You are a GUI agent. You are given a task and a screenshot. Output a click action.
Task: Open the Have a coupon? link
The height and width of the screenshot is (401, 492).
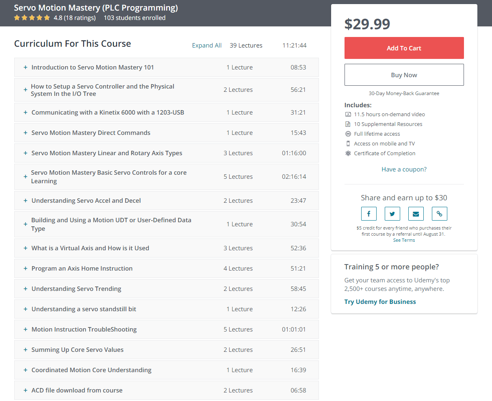[404, 169]
